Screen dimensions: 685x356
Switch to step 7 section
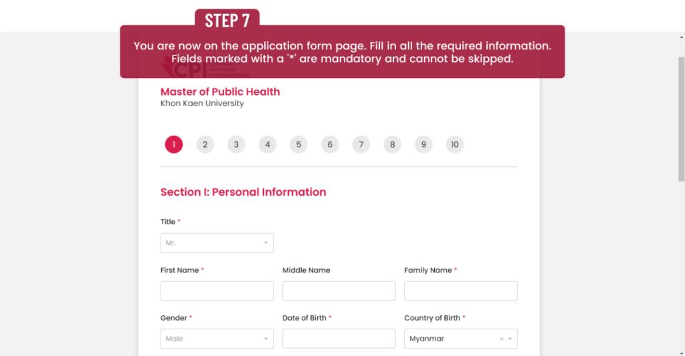point(361,144)
